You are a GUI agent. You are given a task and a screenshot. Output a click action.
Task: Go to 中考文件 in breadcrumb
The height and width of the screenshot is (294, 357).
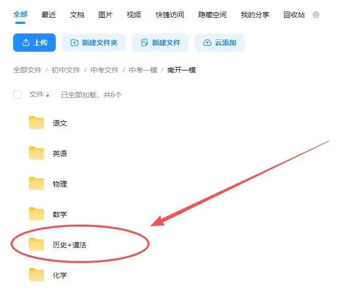(x=104, y=70)
